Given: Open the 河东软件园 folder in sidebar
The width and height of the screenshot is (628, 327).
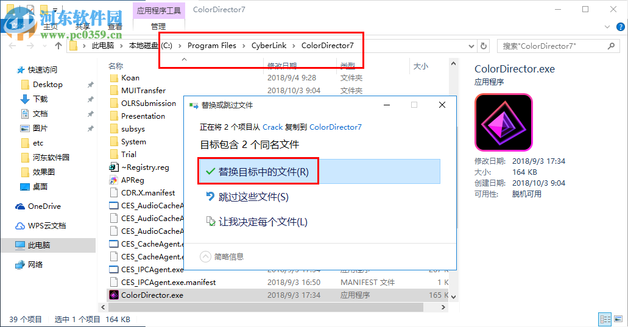Looking at the screenshot, I should [51, 157].
